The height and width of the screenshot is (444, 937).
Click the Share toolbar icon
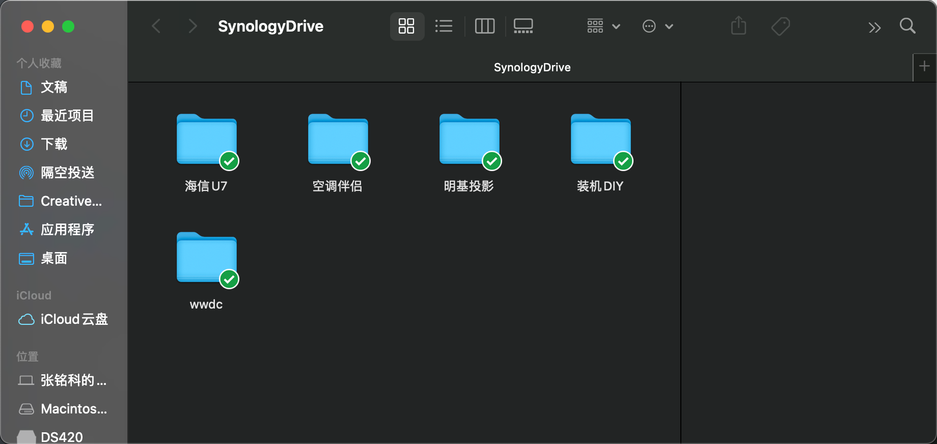tap(738, 26)
